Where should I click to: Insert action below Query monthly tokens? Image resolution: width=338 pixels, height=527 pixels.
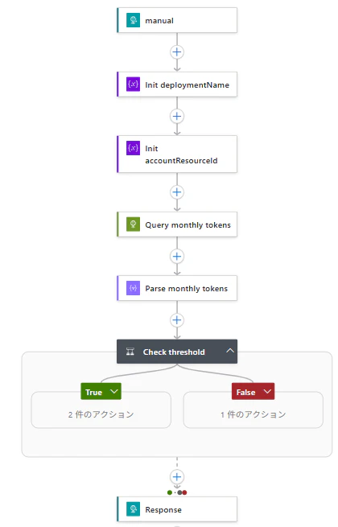tap(177, 257)
